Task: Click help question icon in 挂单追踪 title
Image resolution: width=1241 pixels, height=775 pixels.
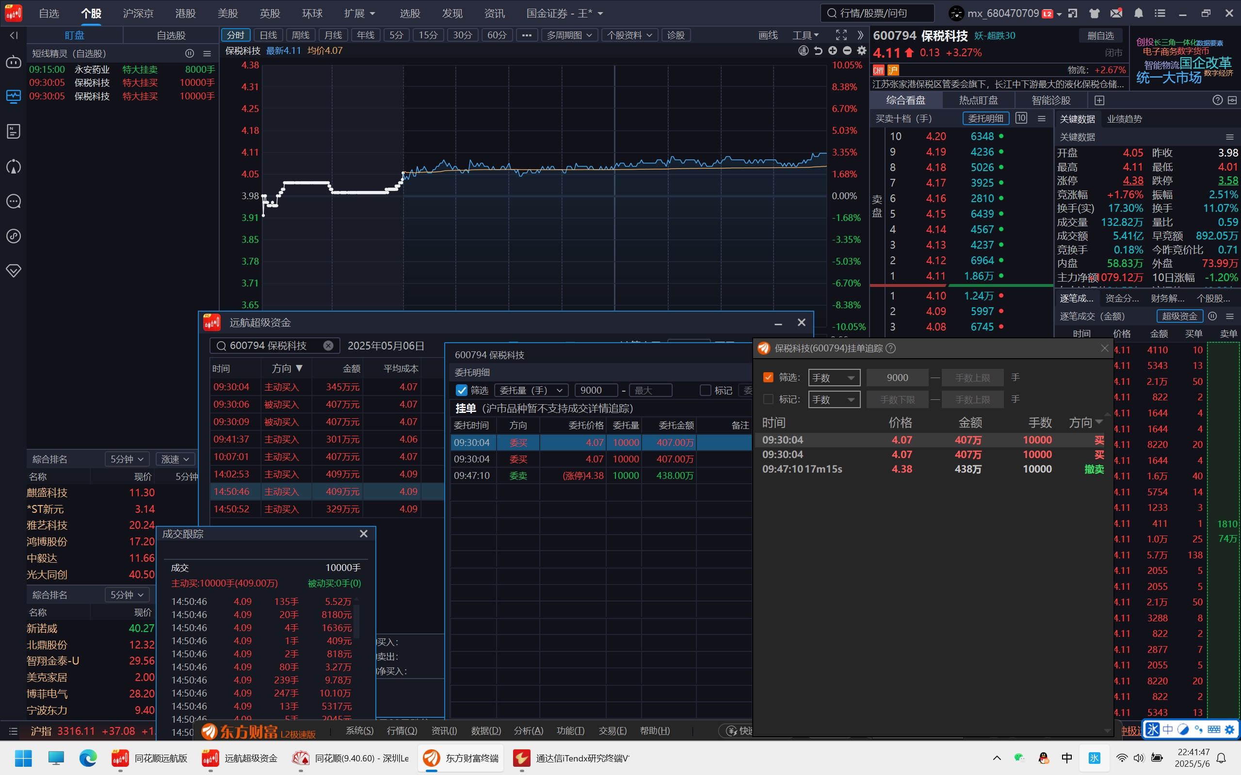Action: pos(891,348)
